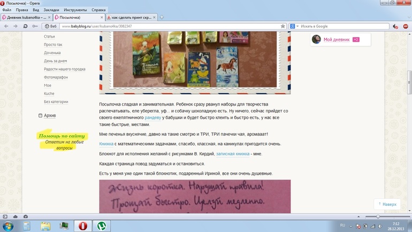The height and width of the screenshot is (232, 412).
Task: Open File Explorer from the taskbar
Action: pos(45,226)
